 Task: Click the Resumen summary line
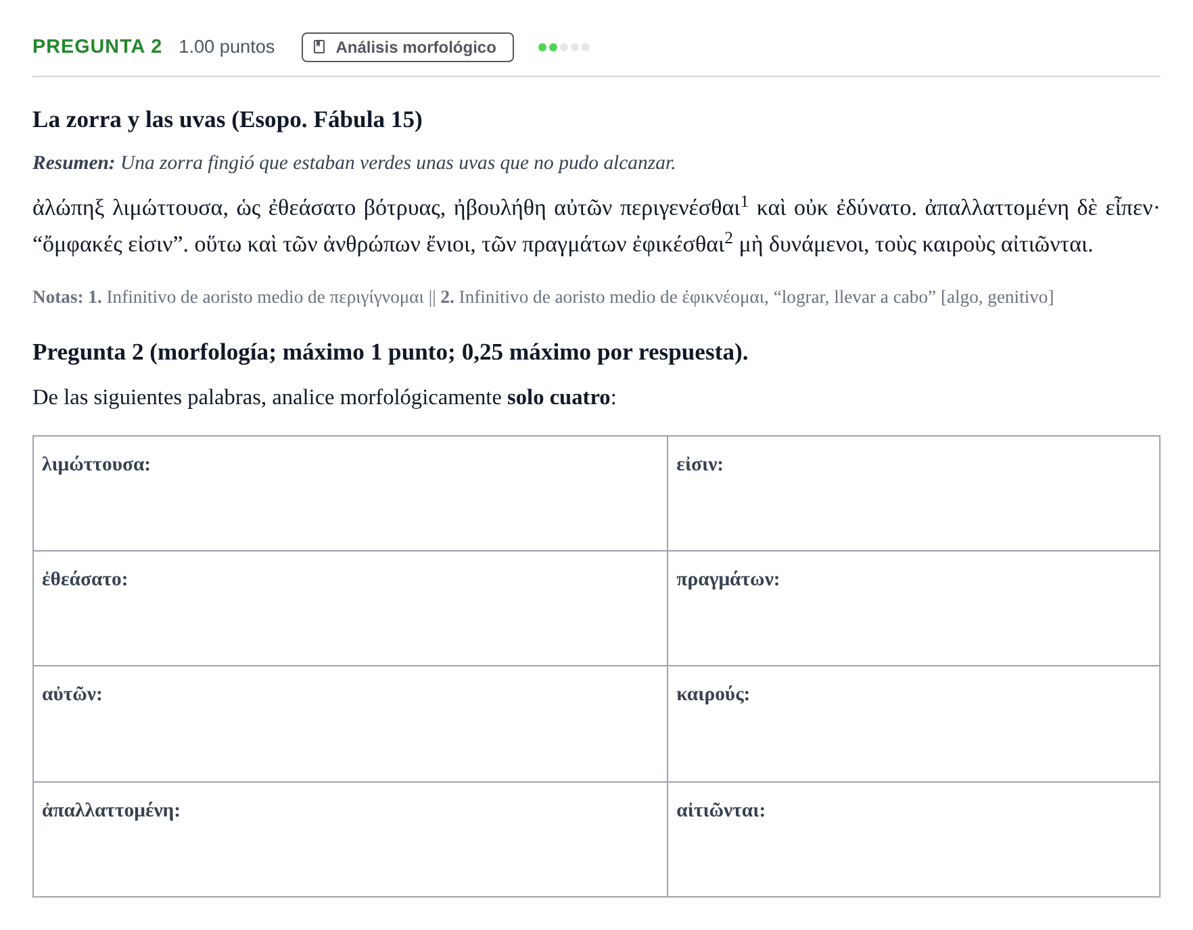[354, 163]
